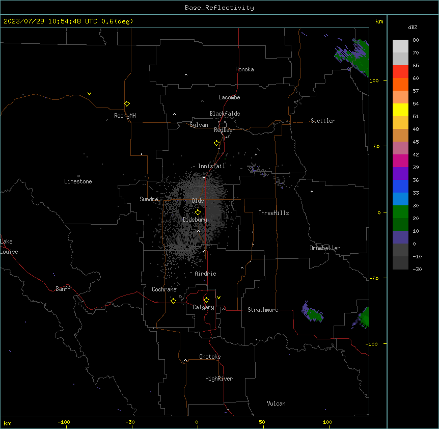Pick the light blue 30-33 dBZ legend swatch
The image size is (439, 429).
tap(400, 199)
